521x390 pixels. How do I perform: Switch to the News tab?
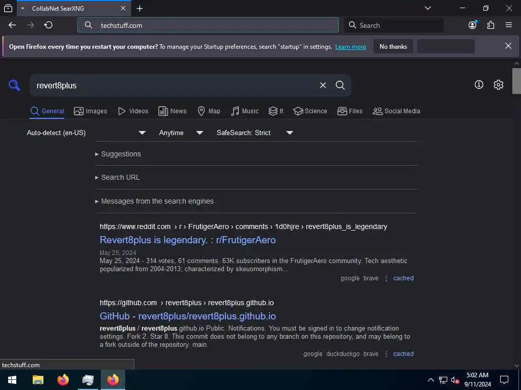172,111
